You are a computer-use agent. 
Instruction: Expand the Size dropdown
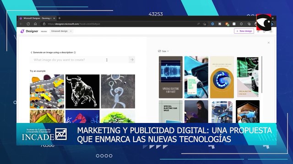coord(163,51)
